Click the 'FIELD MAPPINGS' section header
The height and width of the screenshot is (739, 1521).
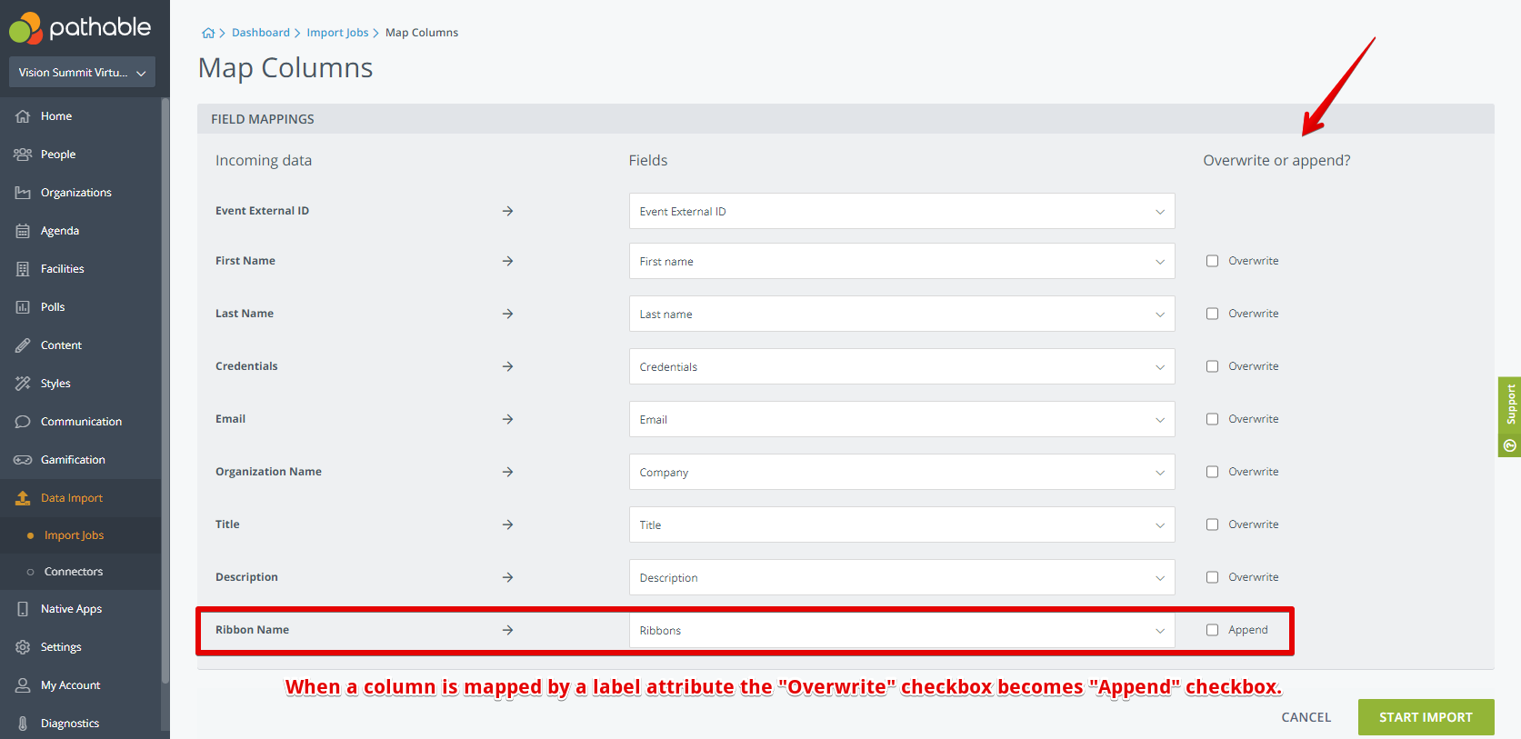click(263, 119)
